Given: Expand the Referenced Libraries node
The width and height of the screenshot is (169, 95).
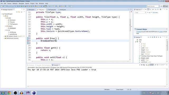Looking at the screenshot, I should (4, 38).
